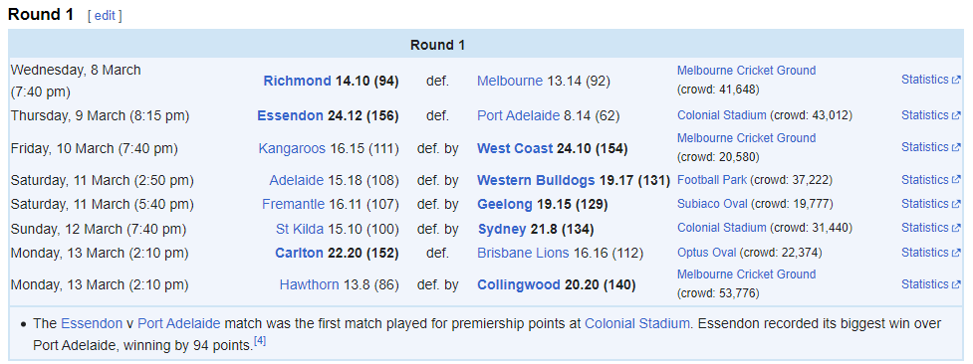973x364 pixels.
Task: Open Statistics link for Richmond vs Melbourne match
Action: coord(931,80)
